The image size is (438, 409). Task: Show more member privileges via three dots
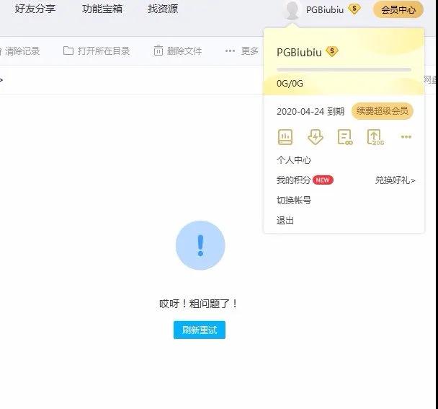(406, 136)
